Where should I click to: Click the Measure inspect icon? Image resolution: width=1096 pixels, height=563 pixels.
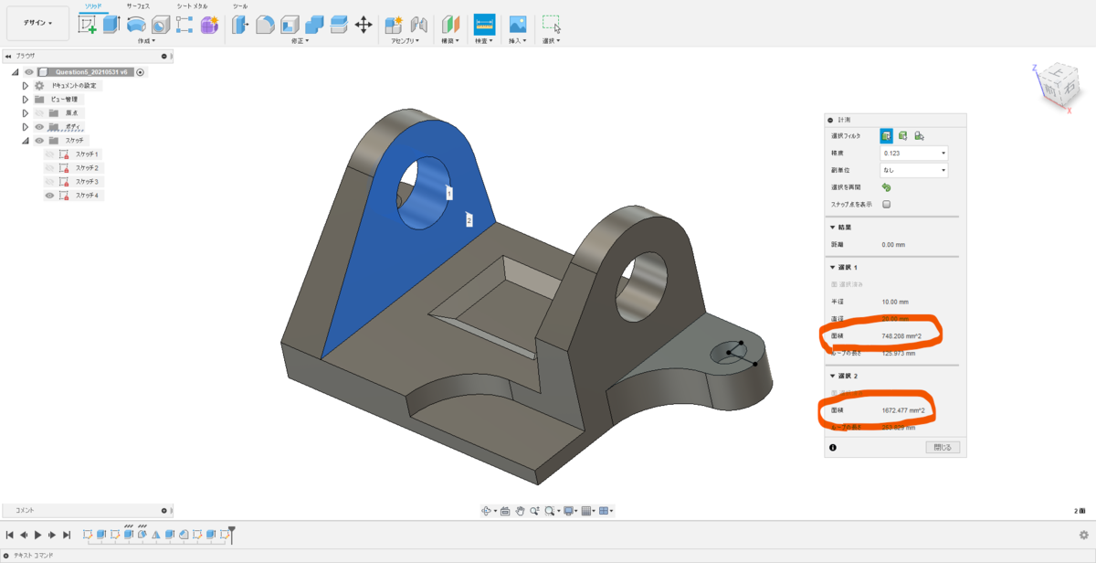(x=484, y=24)
